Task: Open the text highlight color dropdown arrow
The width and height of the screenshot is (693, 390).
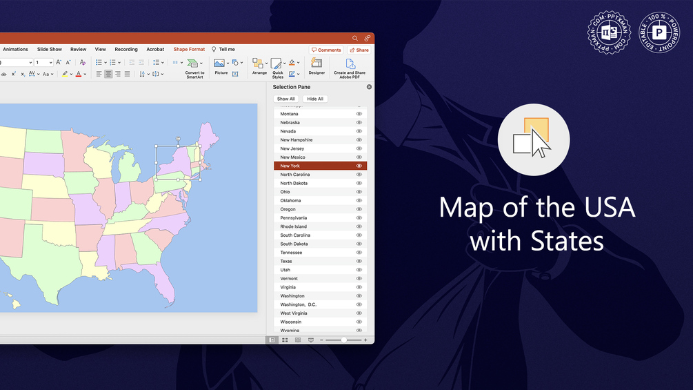Action: pyautogui.click(x=71, y=75)
